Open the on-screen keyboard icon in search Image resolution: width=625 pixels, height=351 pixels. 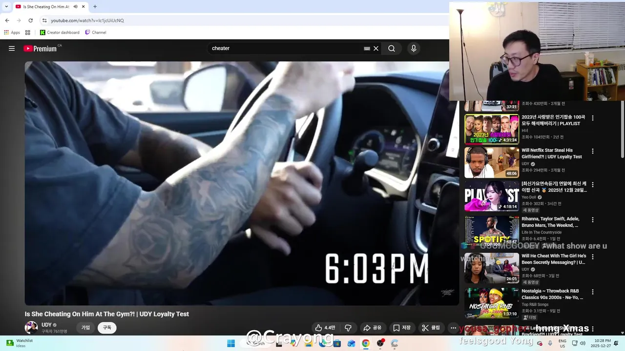[367, 48]
